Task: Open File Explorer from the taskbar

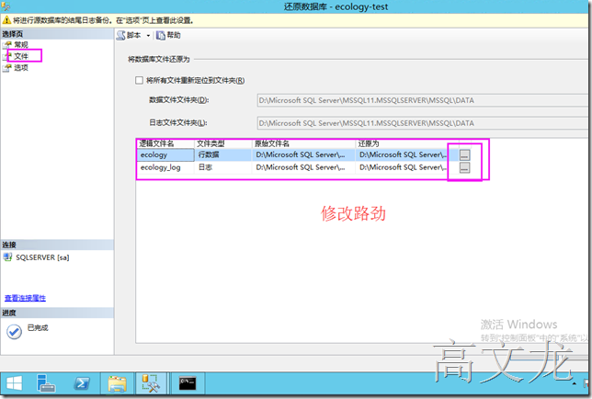Action: click(x=118, y=384)
